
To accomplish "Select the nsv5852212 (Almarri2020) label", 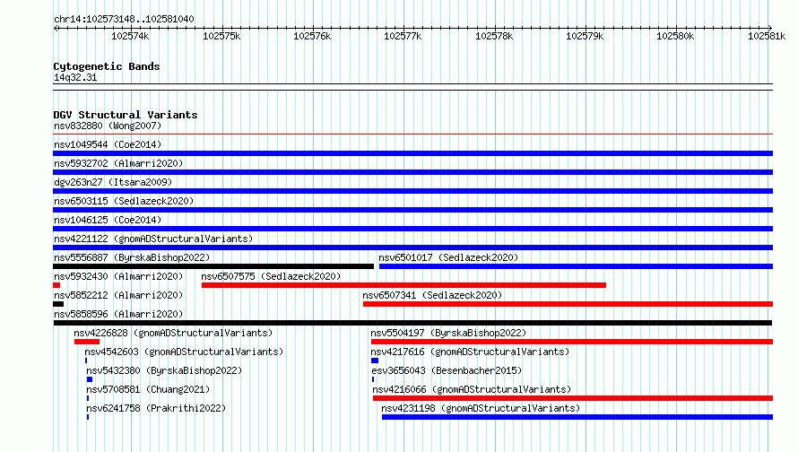I will pos(118,295).
